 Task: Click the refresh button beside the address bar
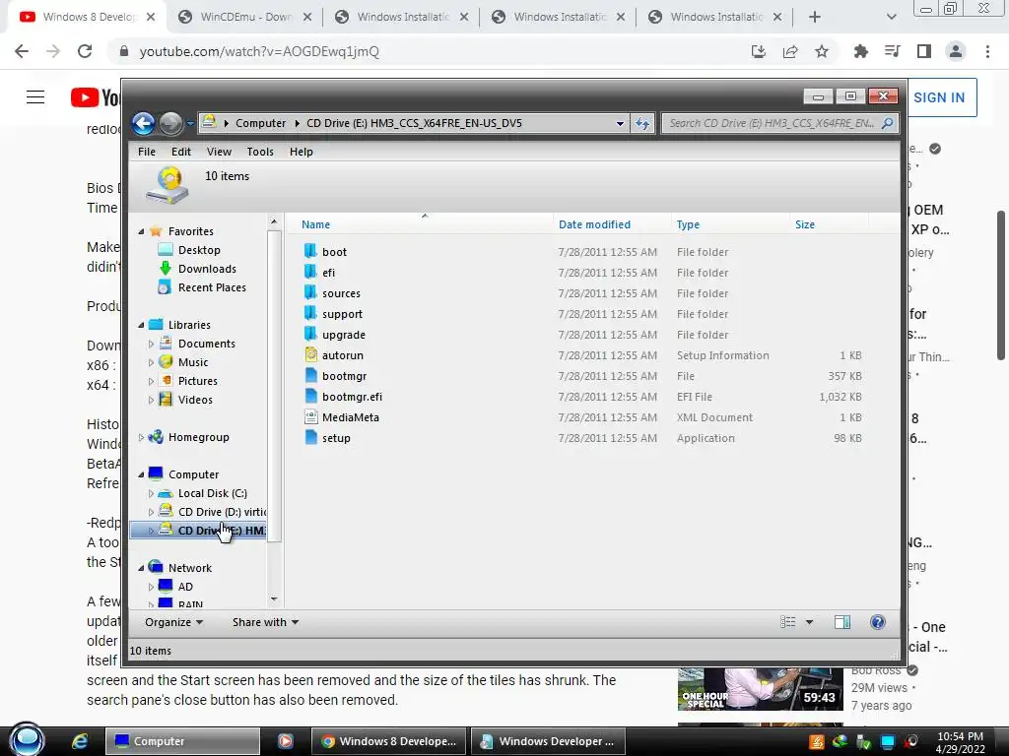pyautogui.click(x=642, y=123)
